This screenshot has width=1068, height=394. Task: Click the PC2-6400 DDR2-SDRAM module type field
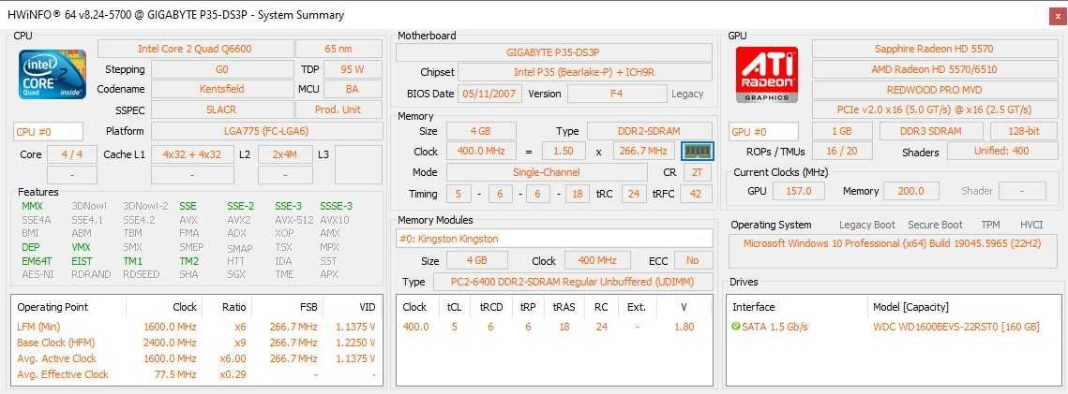pyautogui.click(x=571, y=282)
